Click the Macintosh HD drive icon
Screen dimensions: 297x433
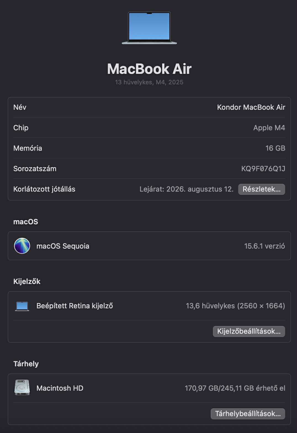point(22,388)
